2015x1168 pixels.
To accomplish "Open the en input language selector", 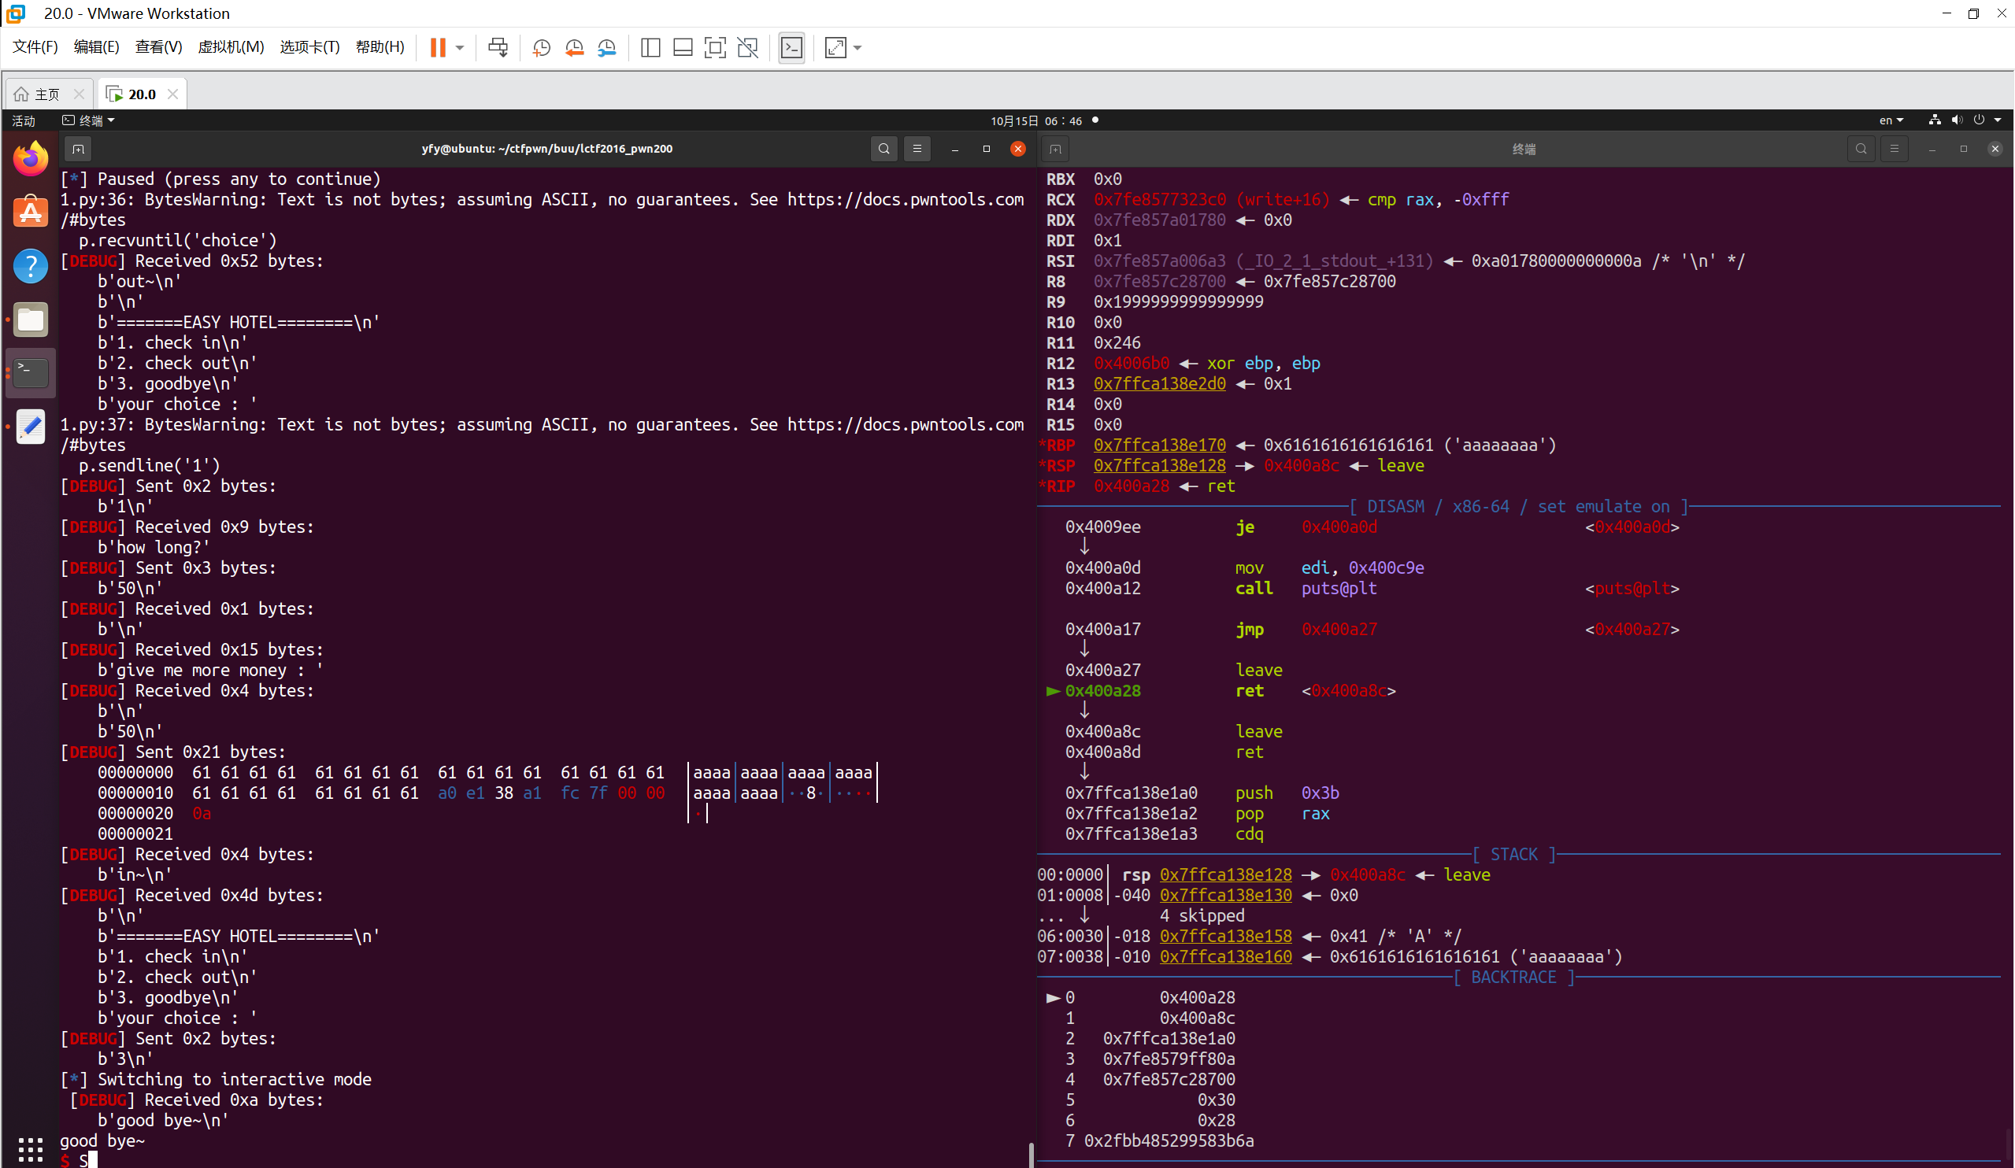I will coord(1891,120).
